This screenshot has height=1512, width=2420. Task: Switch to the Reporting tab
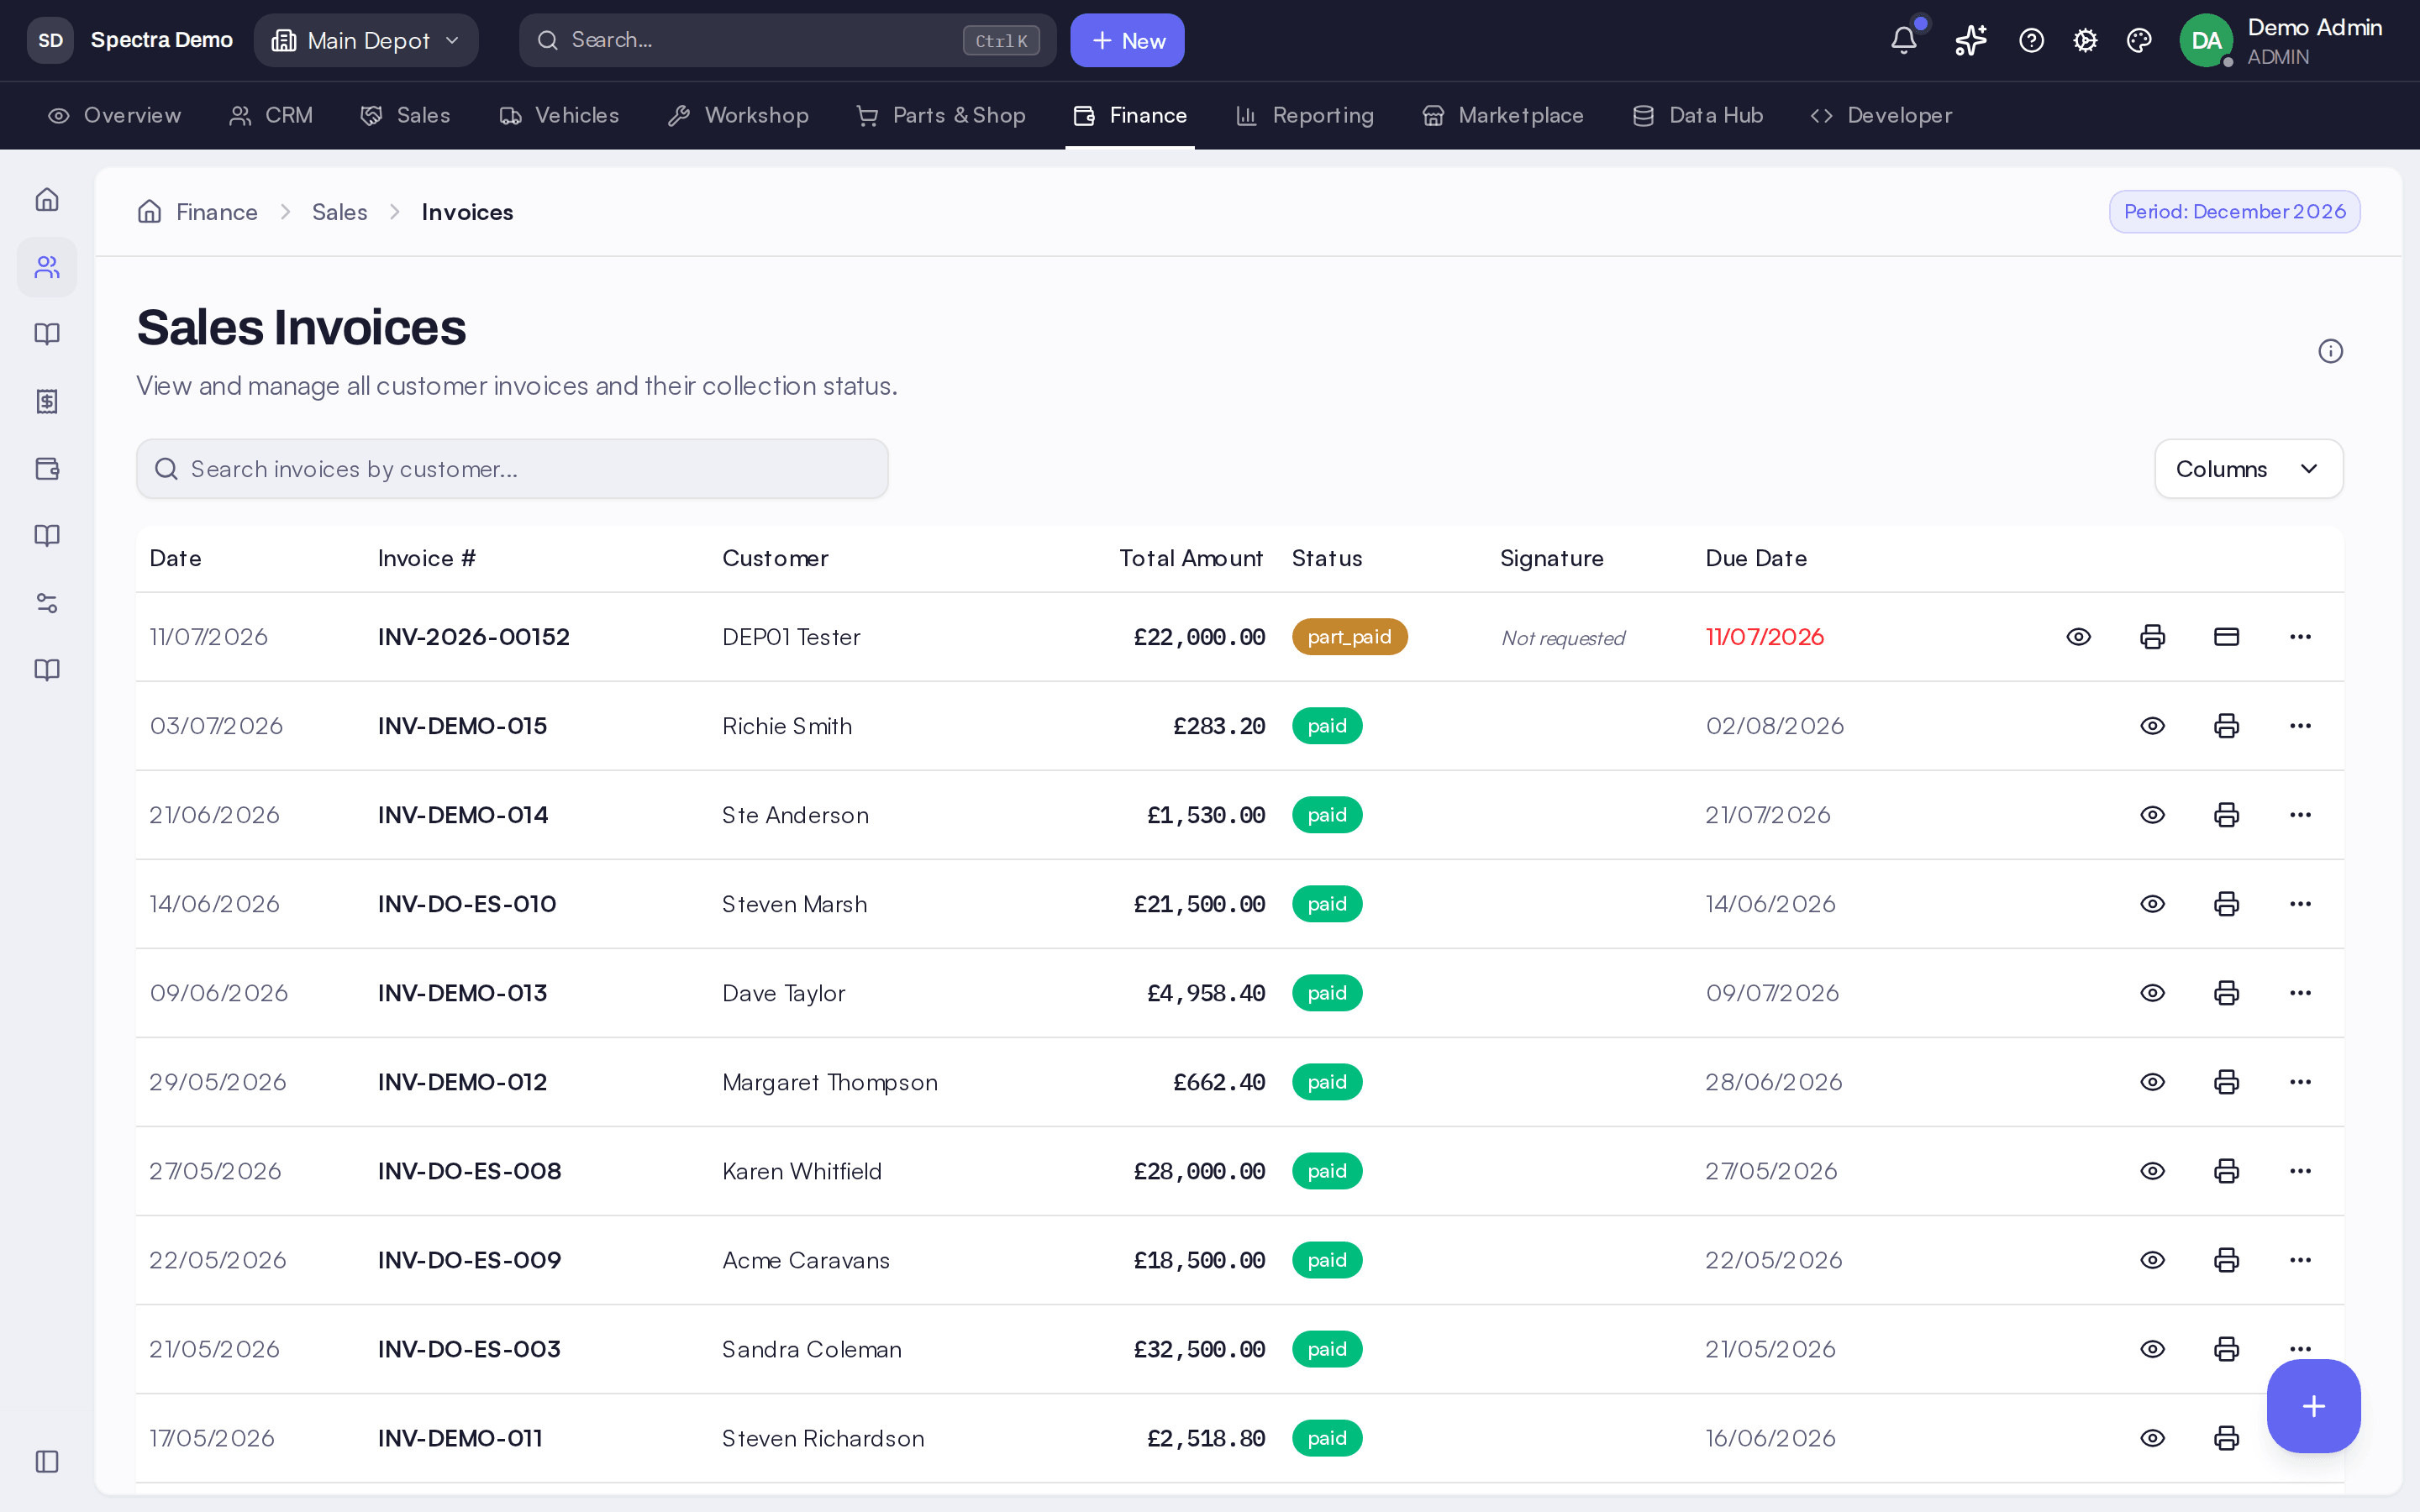click(x=1305, y=115)
